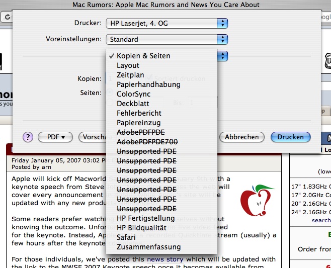Viewport: 331px width, 268px height.
Task: Click the Safari reload arrow icon
Action: point(7,17)
